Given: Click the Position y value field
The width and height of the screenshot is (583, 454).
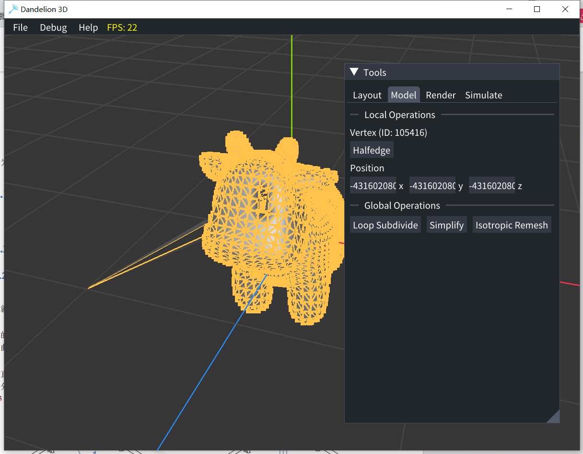Looking at the screenshot, I should pyautogui.click(x=432, y=186).
